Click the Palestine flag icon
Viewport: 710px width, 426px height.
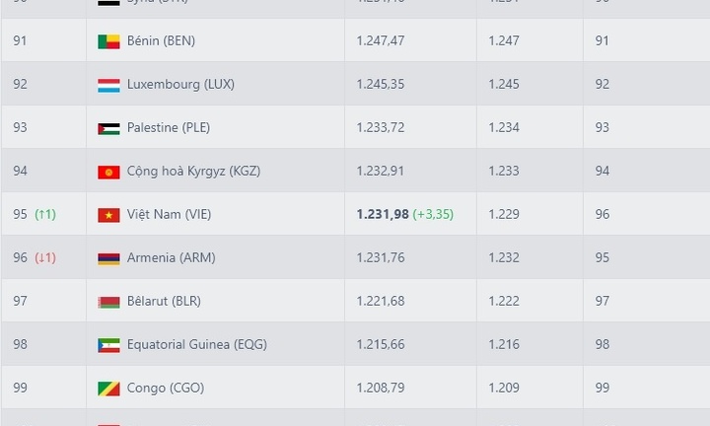108,128
